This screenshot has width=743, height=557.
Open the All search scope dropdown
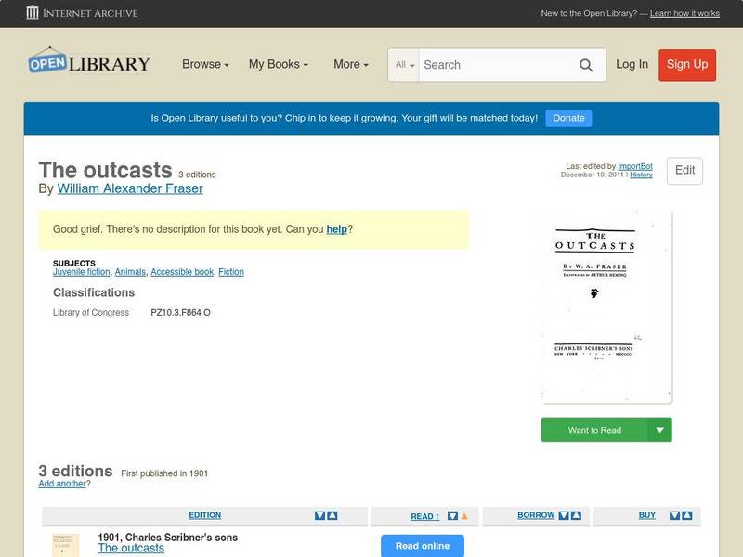pyautogui.click(x=403, y=65)
